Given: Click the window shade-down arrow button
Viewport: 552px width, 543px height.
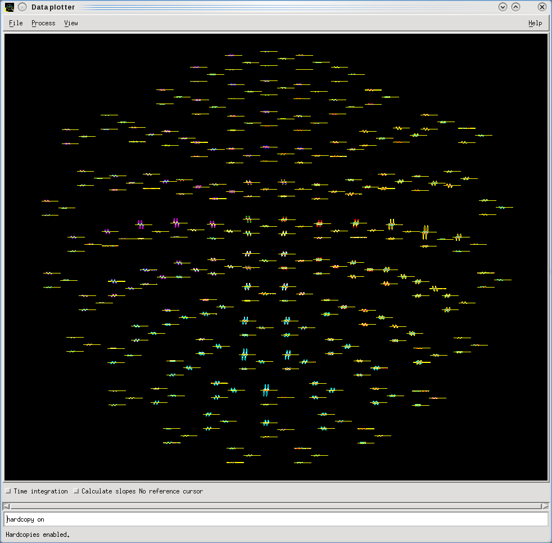Looking at the screenshot, I should click(501, 7).
